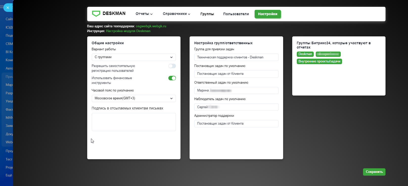Open the Настройка модуля Deskman instruction link
408x186 pixels.
tap(128, 31)
